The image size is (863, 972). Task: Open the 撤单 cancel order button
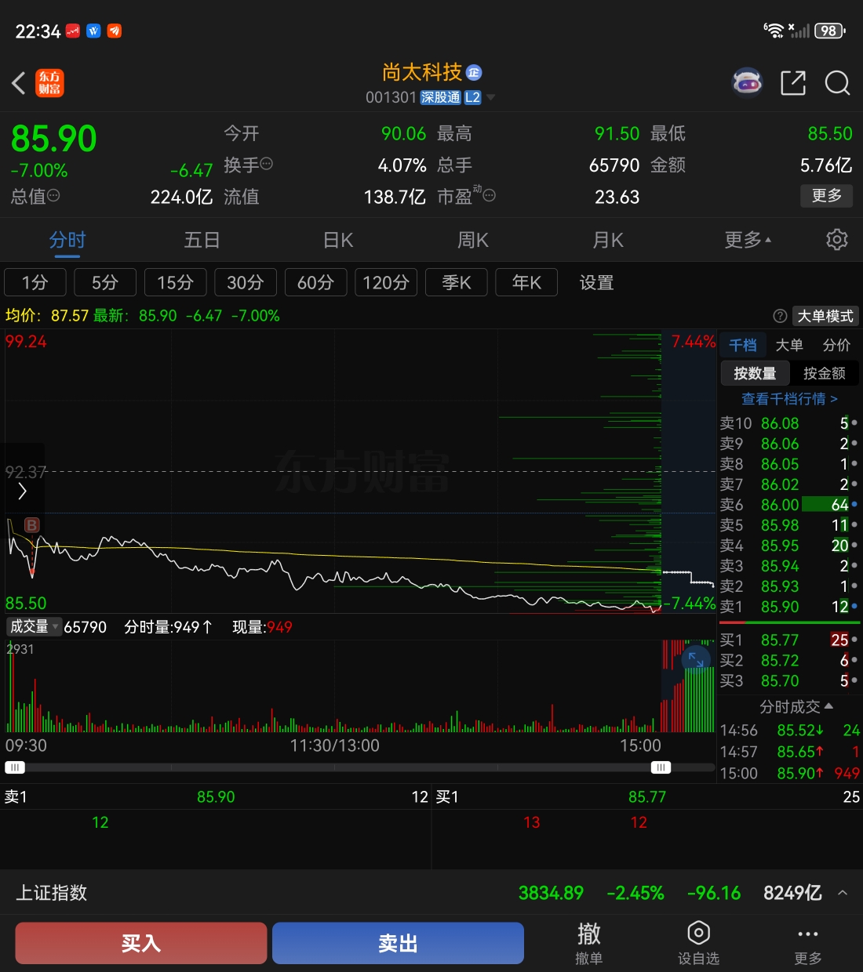pyautogui.click(x=588, y=943)
